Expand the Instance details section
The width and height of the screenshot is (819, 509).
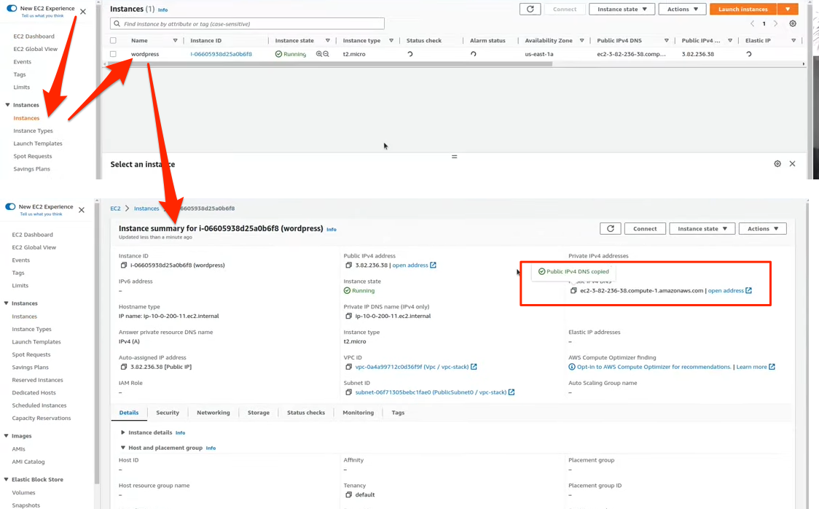pyautogui.click(x=123, y=432)
